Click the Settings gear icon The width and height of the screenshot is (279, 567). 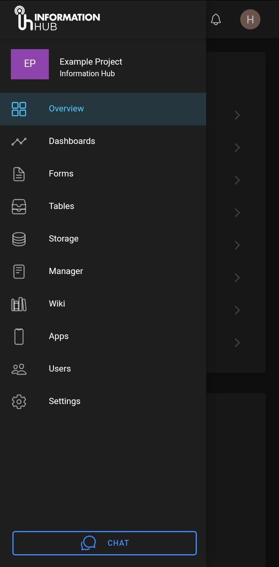click(x=19, y=401)
